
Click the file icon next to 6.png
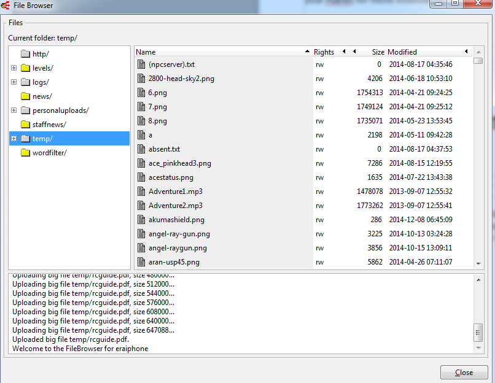(141, 93)
